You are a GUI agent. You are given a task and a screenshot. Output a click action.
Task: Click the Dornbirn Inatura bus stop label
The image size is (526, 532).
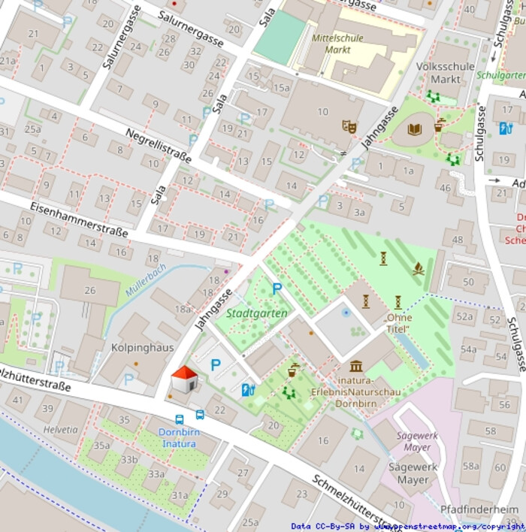coord(177,438)
